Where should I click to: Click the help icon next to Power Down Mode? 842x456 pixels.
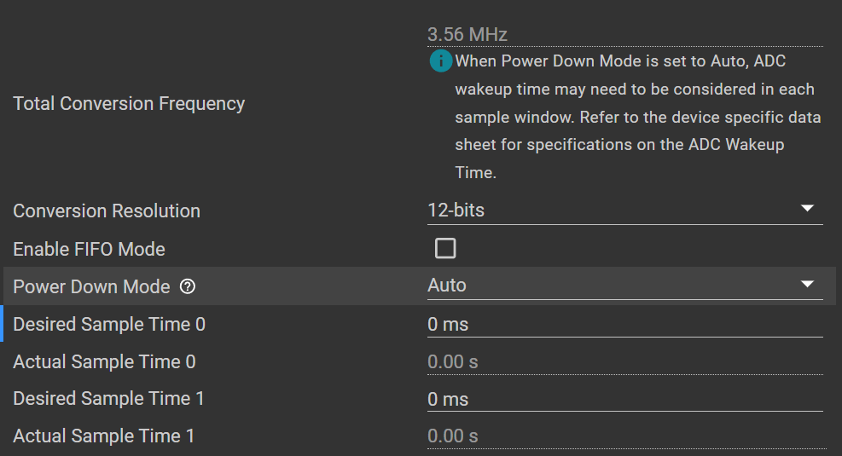tap(189, 287)
